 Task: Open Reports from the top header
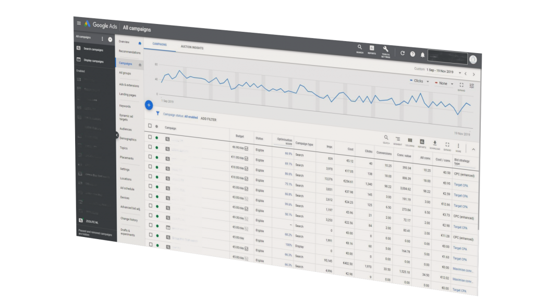pyautogui.click(x=372, y=48)
